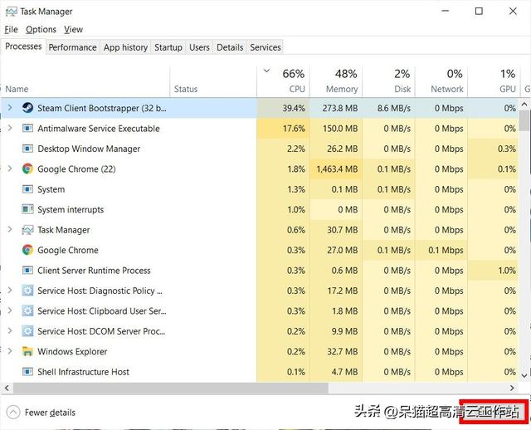Switch to the Users tab

click(199, 47)
